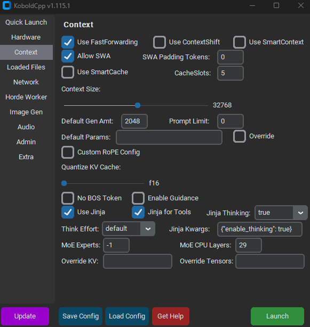
Task: Enable the Use SmartContext checkbox
Action: pyautogui.click(x=240, y=42)
